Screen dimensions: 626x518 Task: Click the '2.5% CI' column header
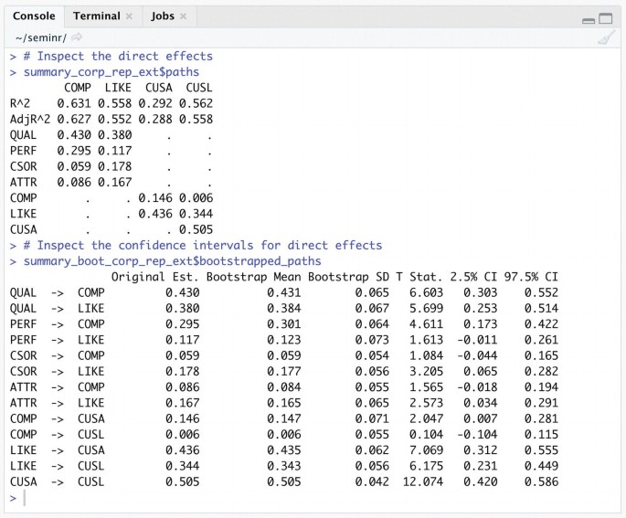click(473, 277)
